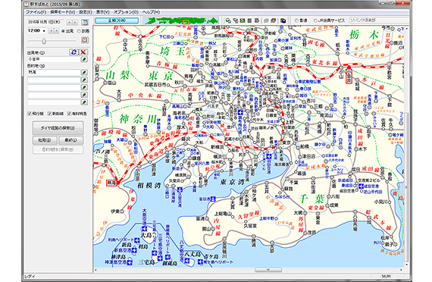Clear stations with the red X icon
This screenshot has width=432, height=282.
coord(83,52)
